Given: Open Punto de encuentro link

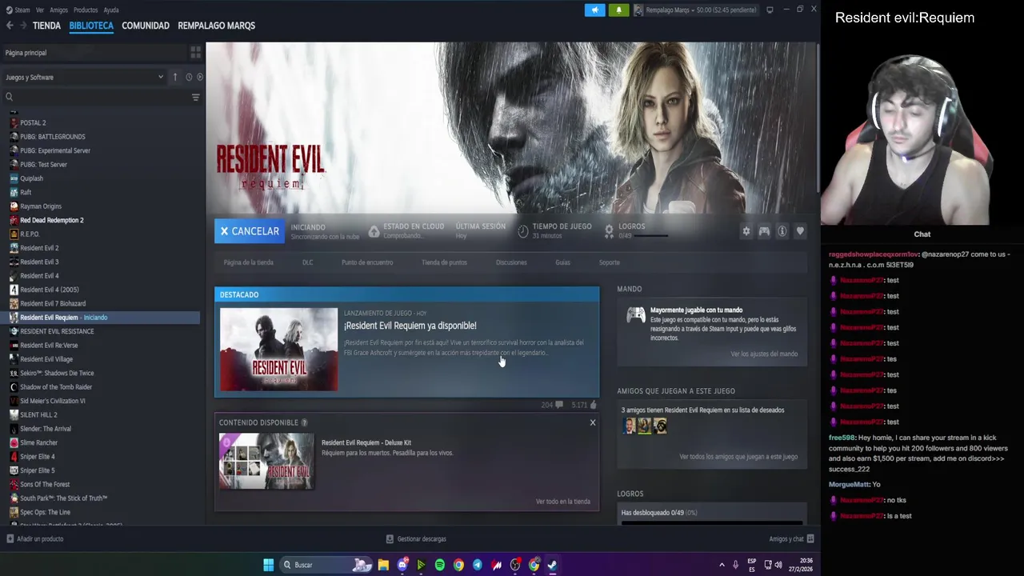Looking at the screenshot, I should pyautogui.click(x=367, y=262).
